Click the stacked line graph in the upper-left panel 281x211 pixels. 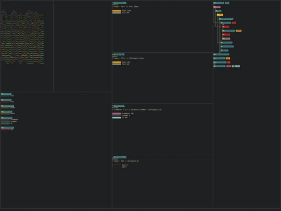pos(22,37)
